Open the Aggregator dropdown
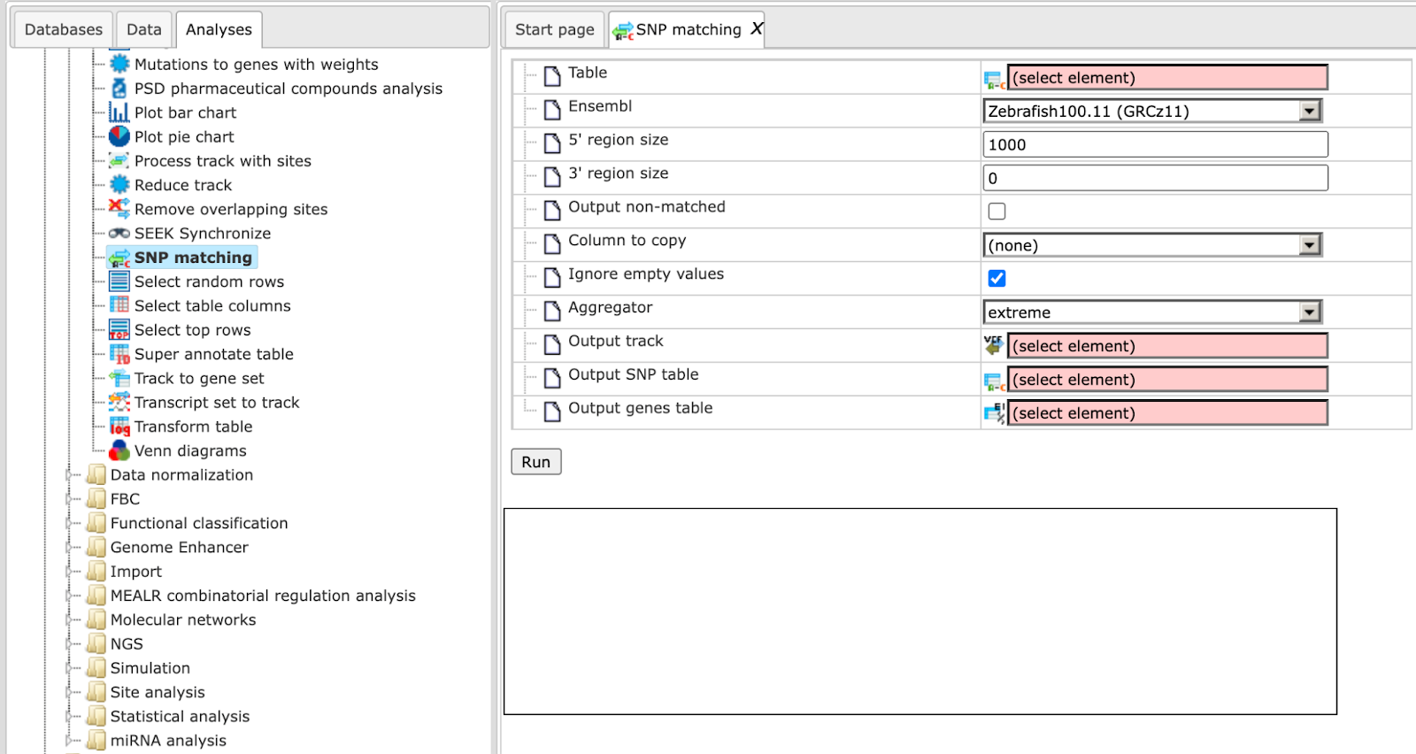Screen dimensions: 1416x754 [1152, 312]
